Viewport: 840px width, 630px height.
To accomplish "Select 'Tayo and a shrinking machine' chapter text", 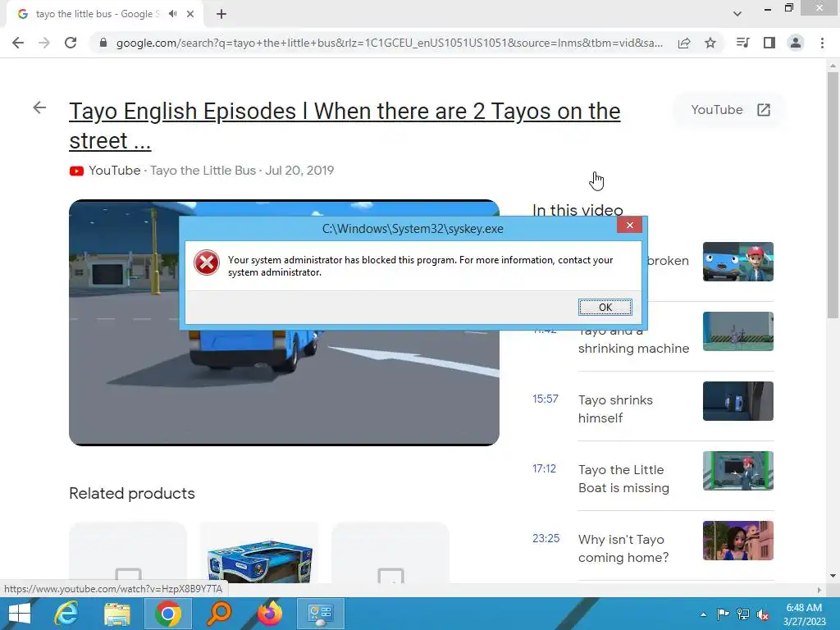I will (634, 343).
